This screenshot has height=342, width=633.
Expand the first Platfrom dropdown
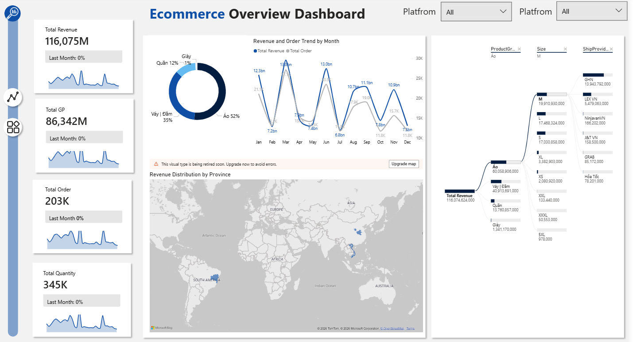(476, 12)
